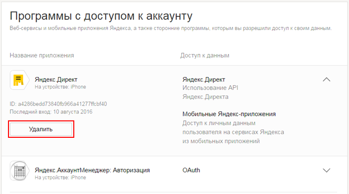Click the yellow Яндекс.Директ app icon
This screenshot has height=194, width=349.
pos(19,80)
